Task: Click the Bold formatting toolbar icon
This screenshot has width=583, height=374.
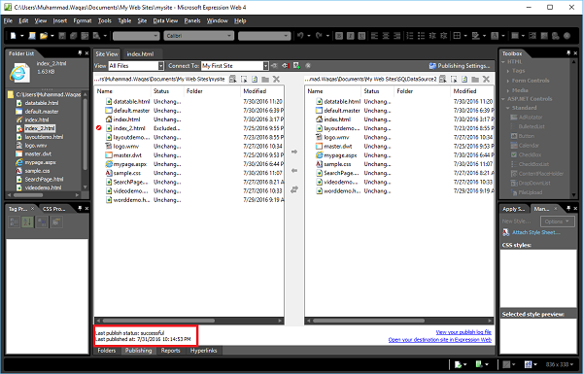Action: tap(339, 36)
